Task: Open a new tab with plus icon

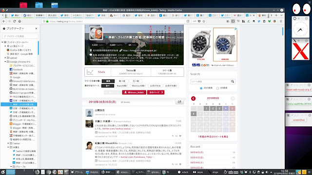Action: 276,15
